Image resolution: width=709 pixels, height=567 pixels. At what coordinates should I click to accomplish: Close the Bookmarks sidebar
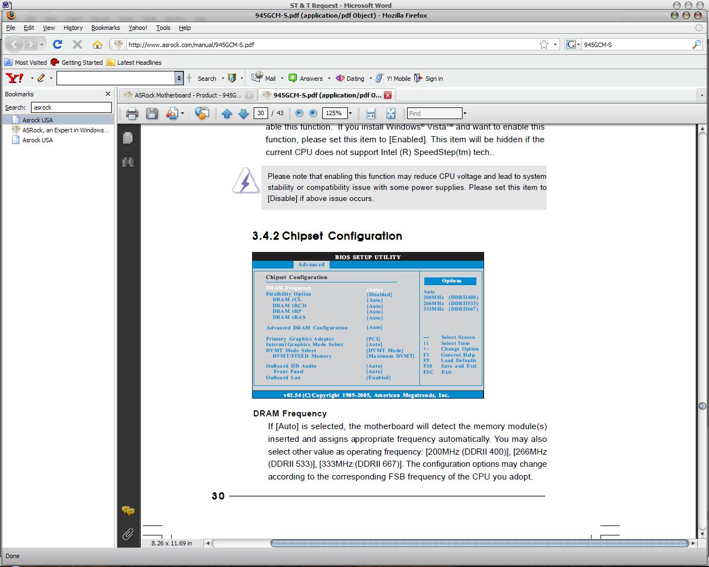tap(108, 94)
